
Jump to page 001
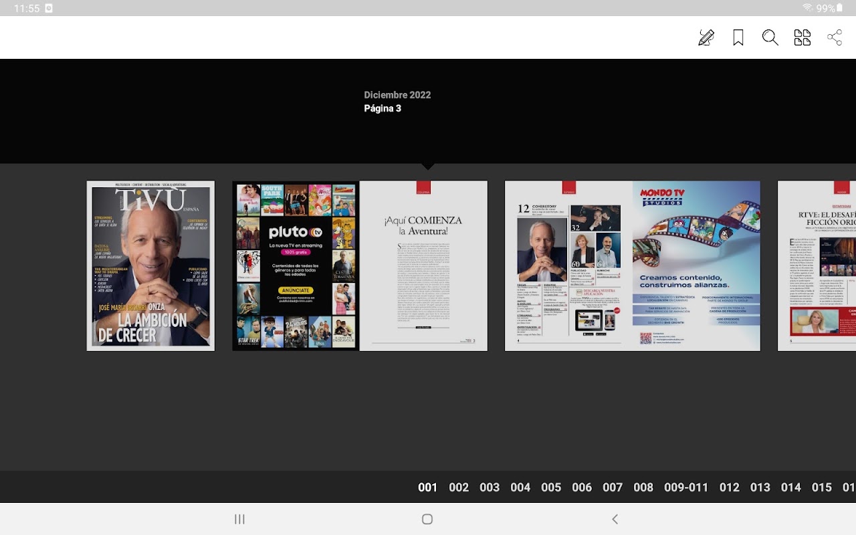coord(428,488)
